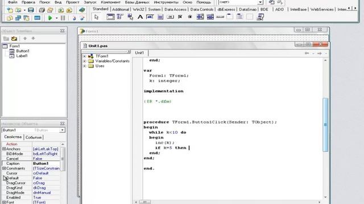Run the program with green arrow
Screen dimensions: 364x204
50,18
